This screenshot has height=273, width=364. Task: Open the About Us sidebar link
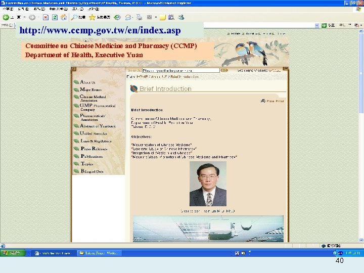87,82
